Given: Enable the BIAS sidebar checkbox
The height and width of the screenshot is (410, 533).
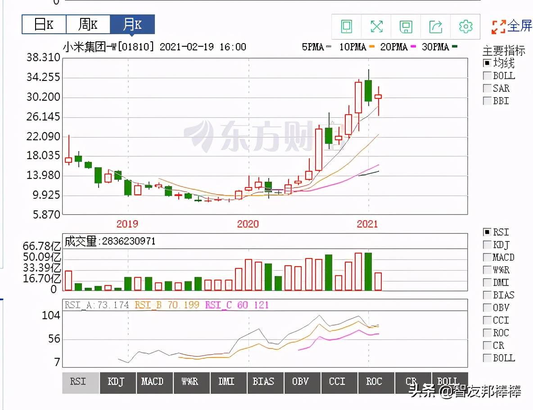Looking at the screenshot, I should point(487,295).
